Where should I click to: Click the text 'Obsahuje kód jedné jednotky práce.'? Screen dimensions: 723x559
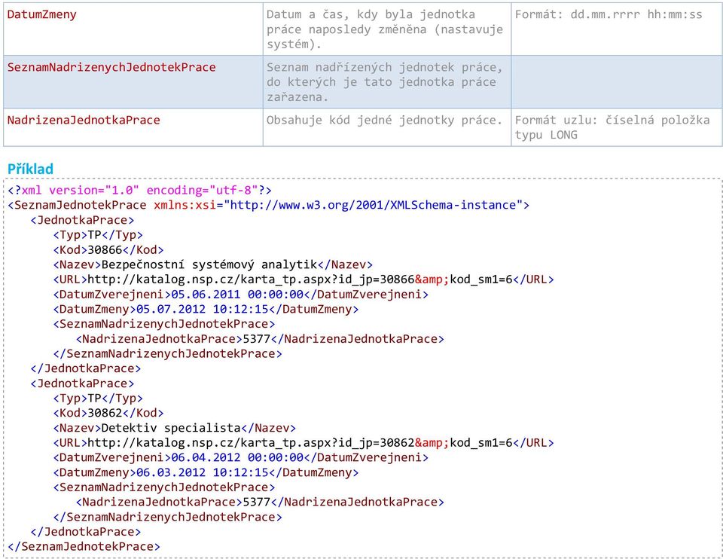click(x=384, y=121)
